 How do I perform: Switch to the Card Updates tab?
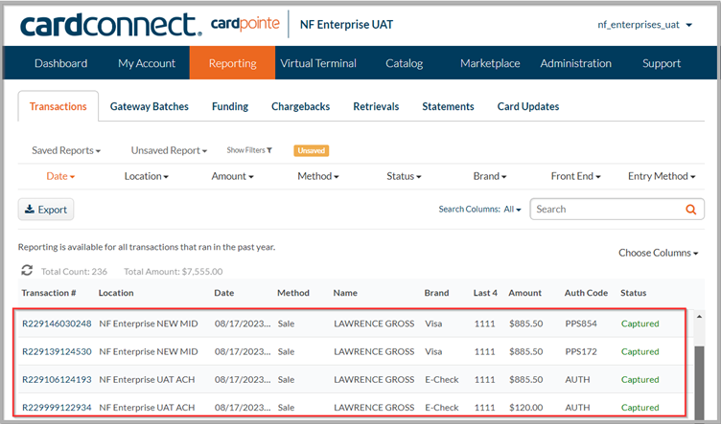(528, 106)
